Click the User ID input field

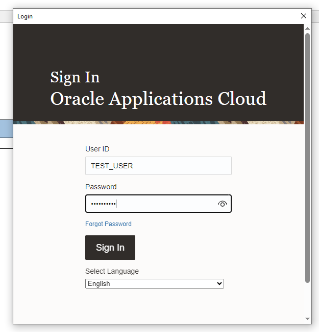[158, 166]
